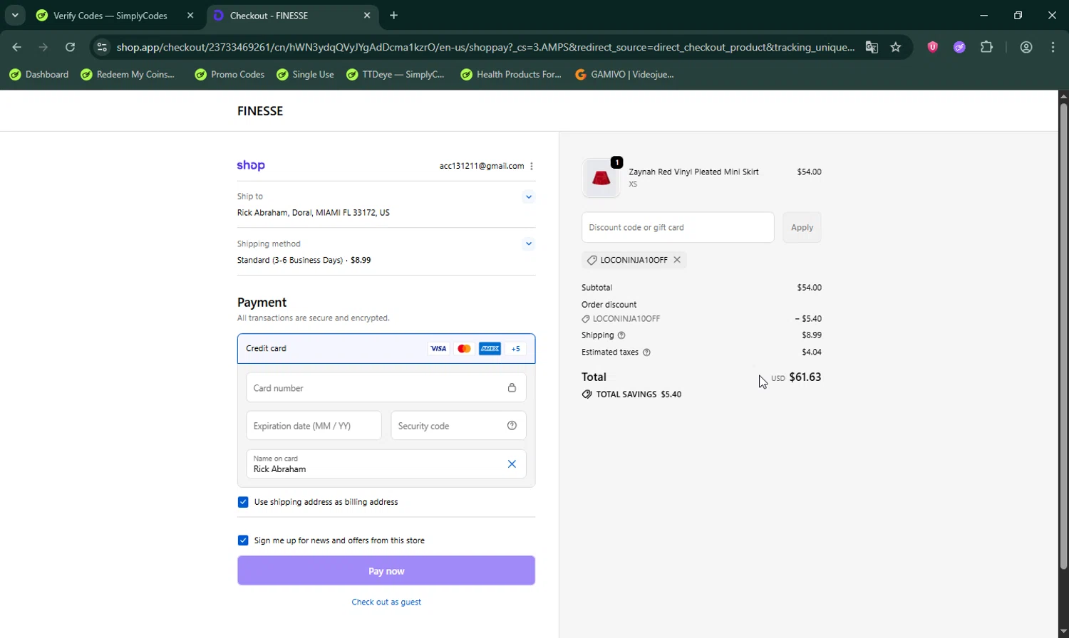Viewport: 1069px width, 638px height.
Task: Click Check out as guest link
Action: 386,602
